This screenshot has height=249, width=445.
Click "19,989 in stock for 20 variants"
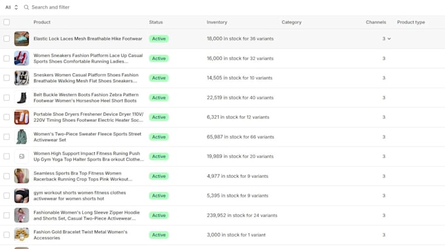240,156
